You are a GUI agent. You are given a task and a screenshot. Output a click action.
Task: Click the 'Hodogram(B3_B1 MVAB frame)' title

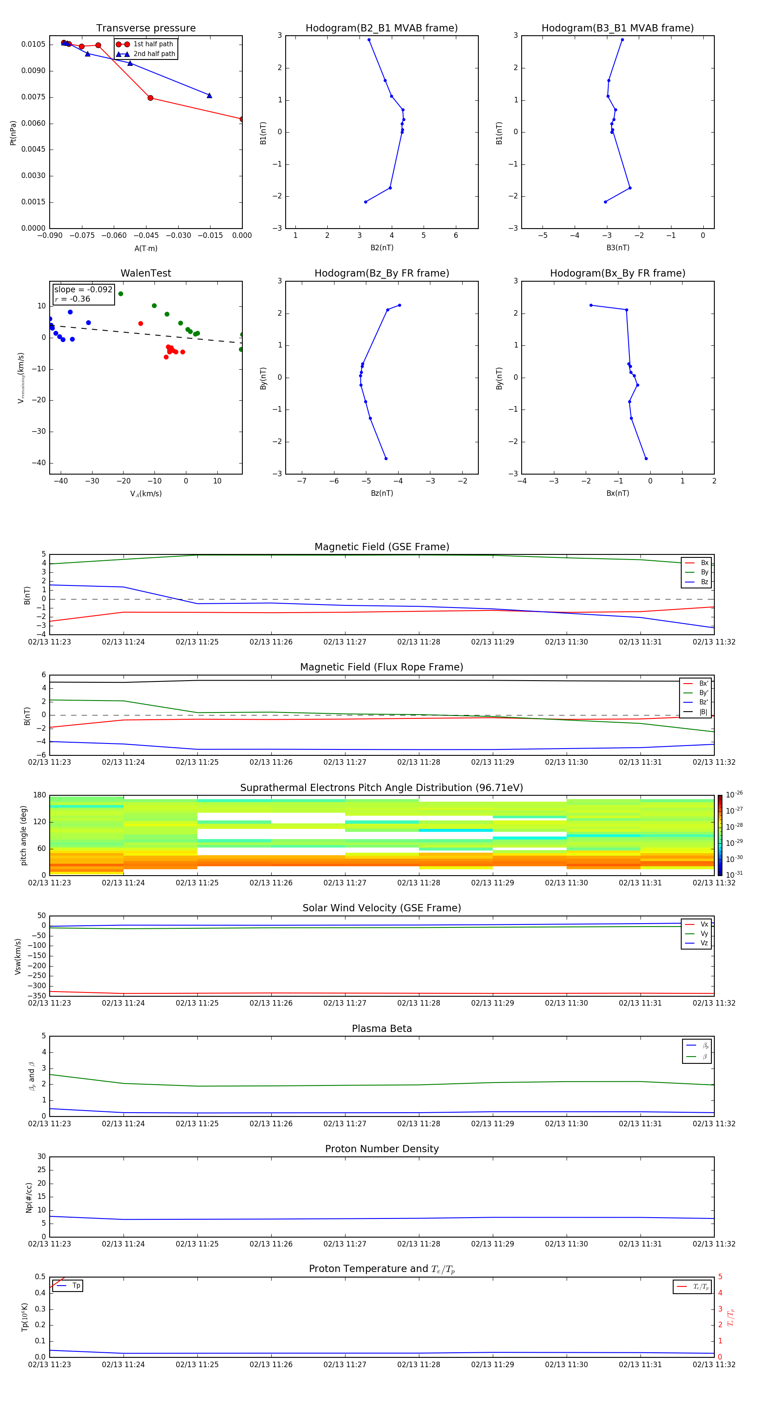point(618,28)
